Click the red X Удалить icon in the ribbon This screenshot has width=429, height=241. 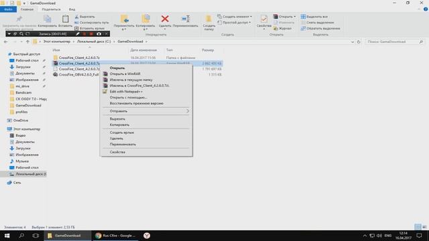165,19
